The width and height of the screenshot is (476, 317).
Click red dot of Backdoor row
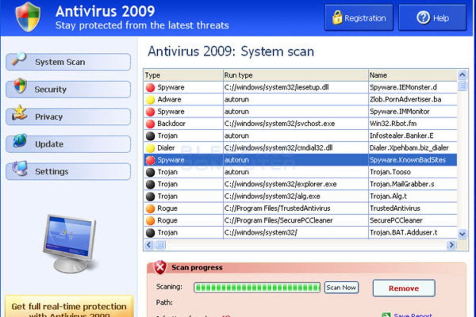click(150, 124)
